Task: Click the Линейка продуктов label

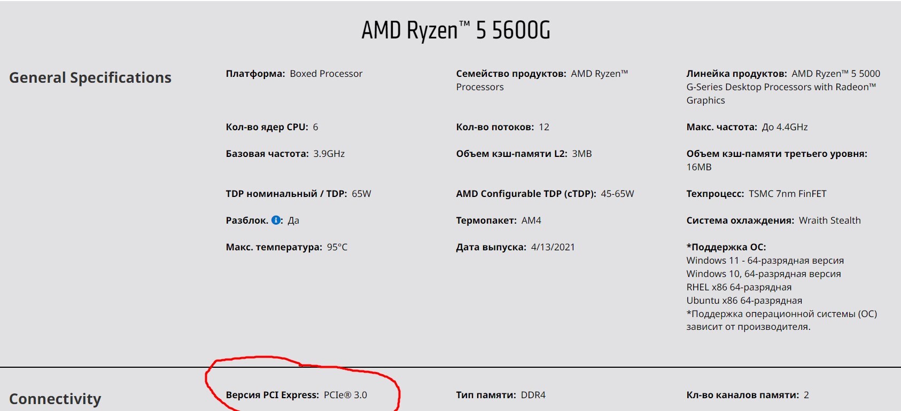Action: click(736, 74)
